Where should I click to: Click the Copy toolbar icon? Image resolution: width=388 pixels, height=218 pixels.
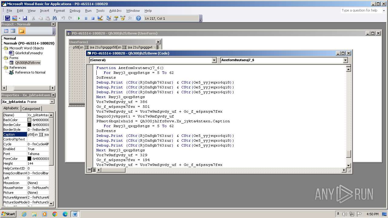[40, 18]
